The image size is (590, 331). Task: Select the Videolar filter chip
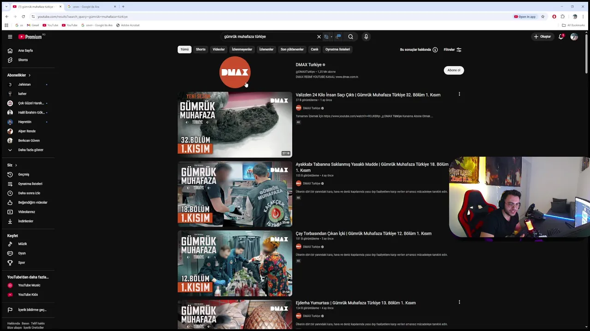pyautogui.click(x=218, y=49)
